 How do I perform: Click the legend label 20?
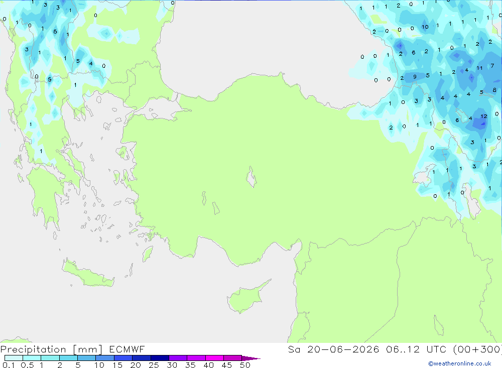coord(136,365)
